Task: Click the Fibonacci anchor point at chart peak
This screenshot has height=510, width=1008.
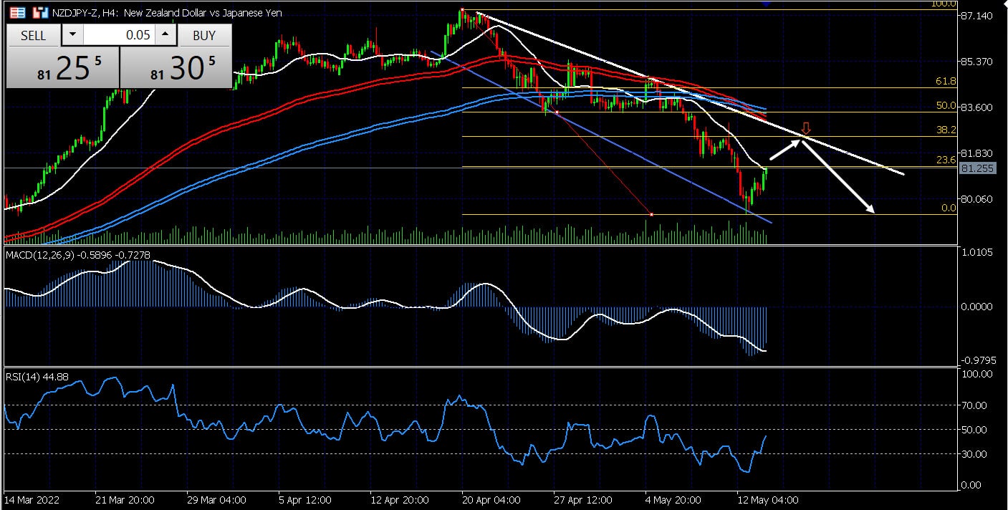Action: coord(463,10)
